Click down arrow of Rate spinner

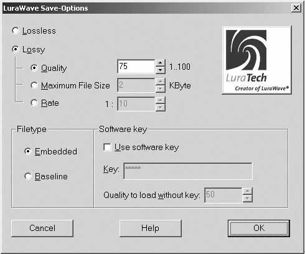[x=160, y=107]
